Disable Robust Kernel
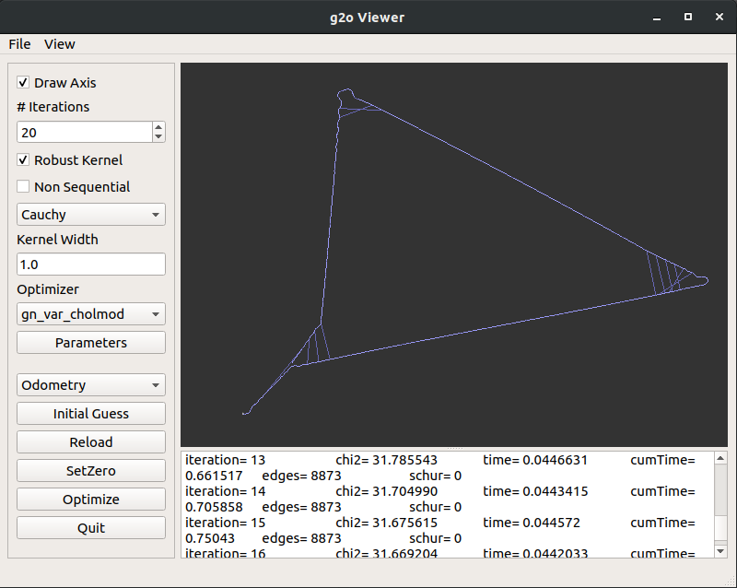737x588 pixels. coord(22,159)
